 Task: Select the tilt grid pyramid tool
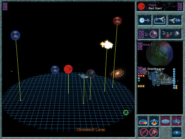(x=154, y=121)
